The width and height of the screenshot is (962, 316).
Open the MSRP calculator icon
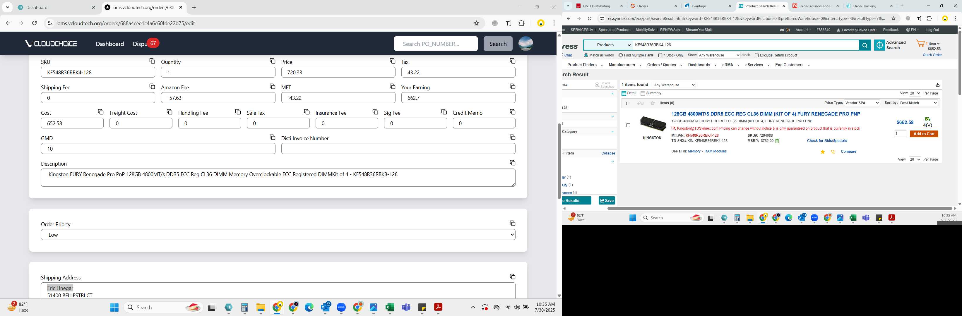coord(777,141)
